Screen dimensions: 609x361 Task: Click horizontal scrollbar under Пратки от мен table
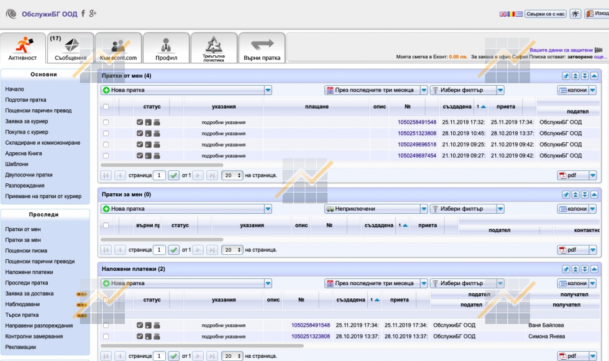pos(162,165)
